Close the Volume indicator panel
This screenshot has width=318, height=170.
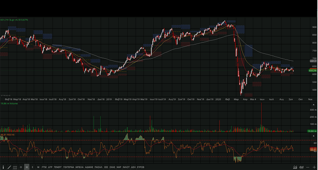click(x=314, y=105)
